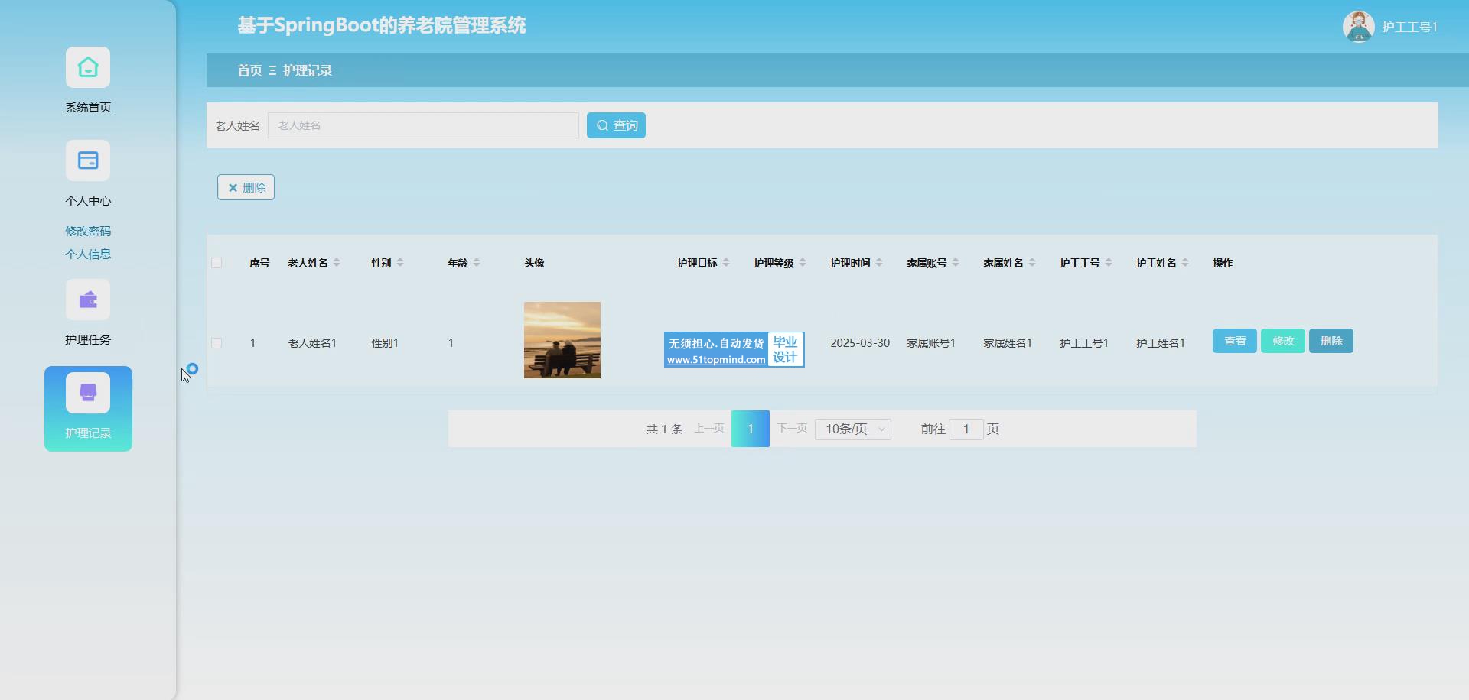This screenshot has width=1469, height=700.
Task: Toggle the select-all header checkbox
Action: coord(217,263)
